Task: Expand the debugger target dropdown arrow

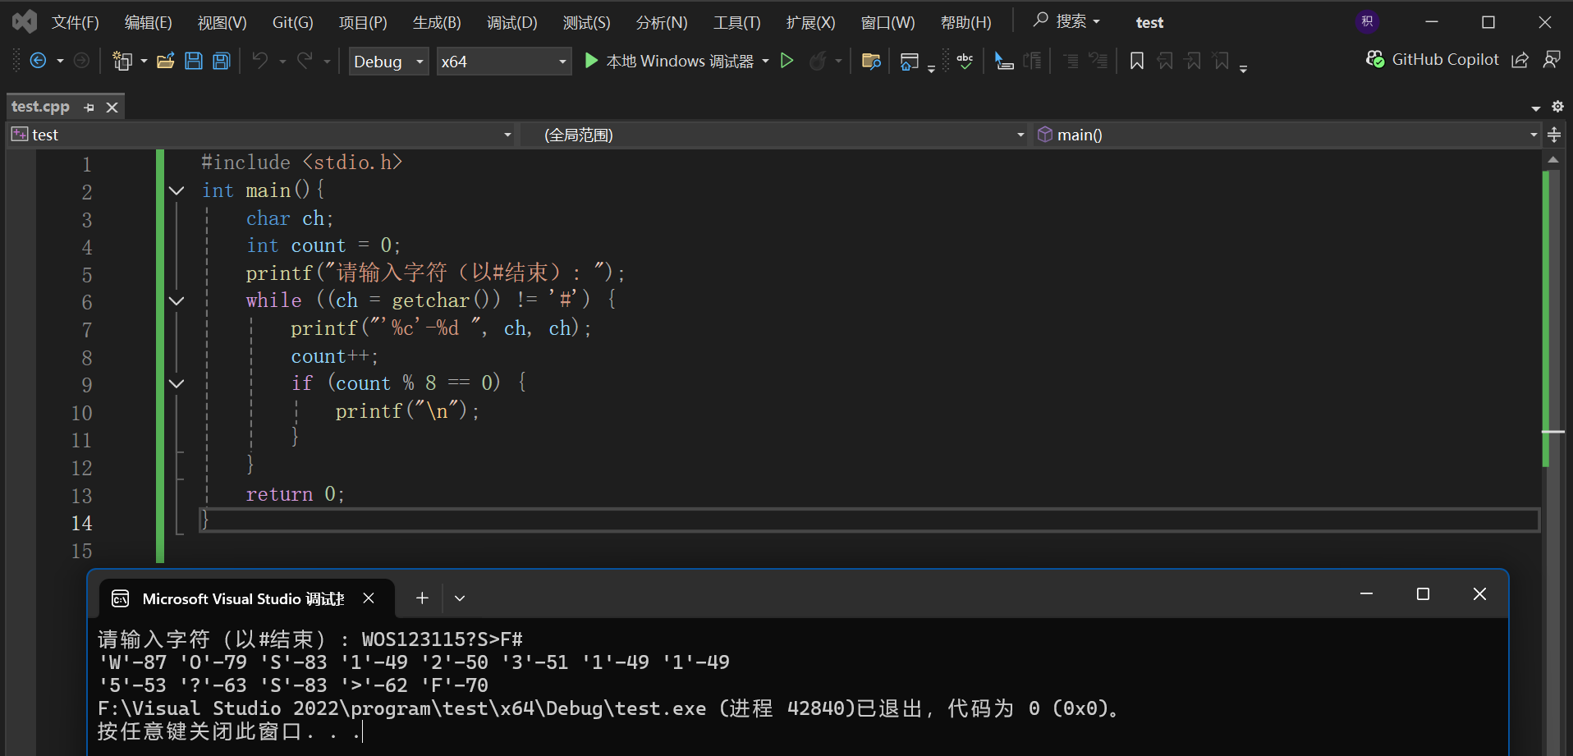Action: coord(765,62)
